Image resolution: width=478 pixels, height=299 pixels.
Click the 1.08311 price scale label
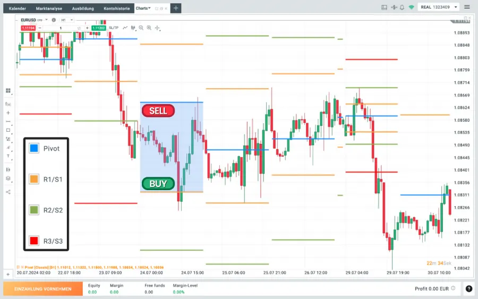[x=462, y=195]
